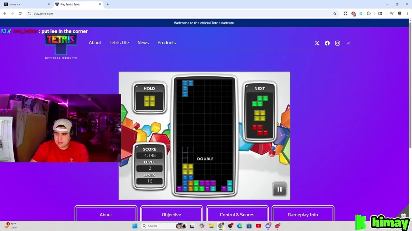Pause the Tetris game
This screenshot has height=231, width=412.
[x=279, y=189]
